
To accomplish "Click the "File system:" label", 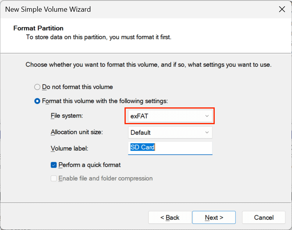I will (x=67, y=116).
